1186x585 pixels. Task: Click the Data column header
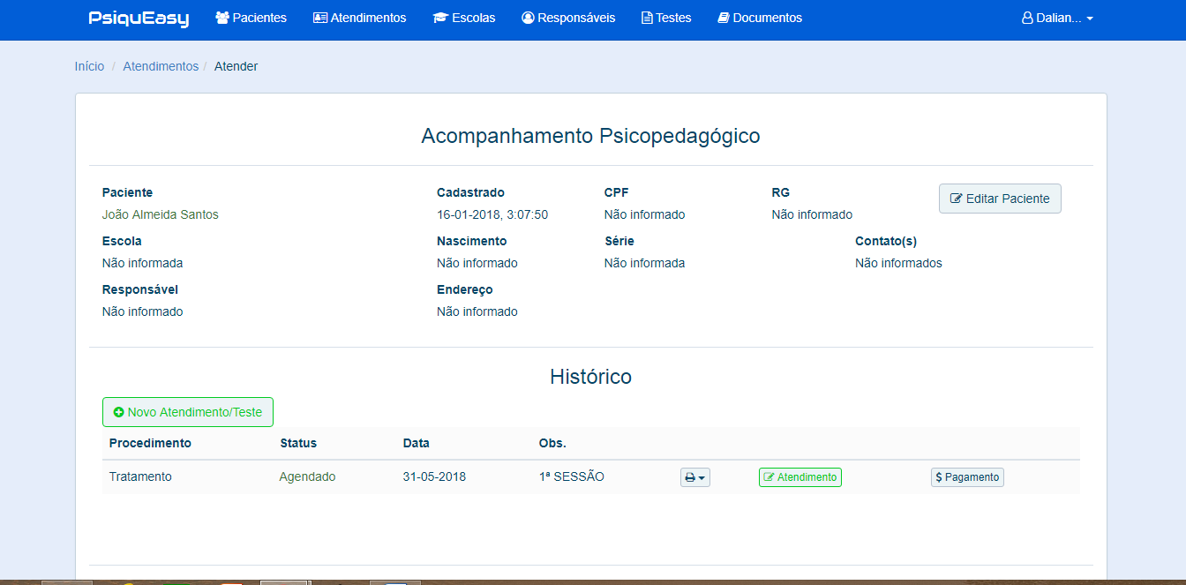coord(417,443)
